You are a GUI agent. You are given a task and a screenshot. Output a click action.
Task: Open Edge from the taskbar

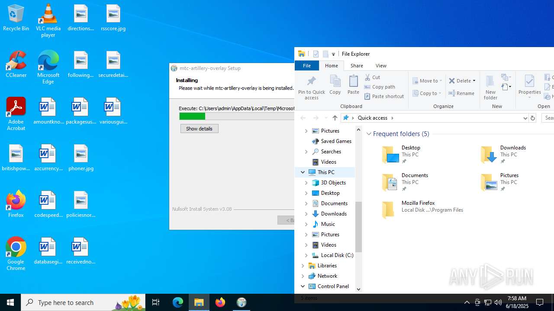[178, 302]
